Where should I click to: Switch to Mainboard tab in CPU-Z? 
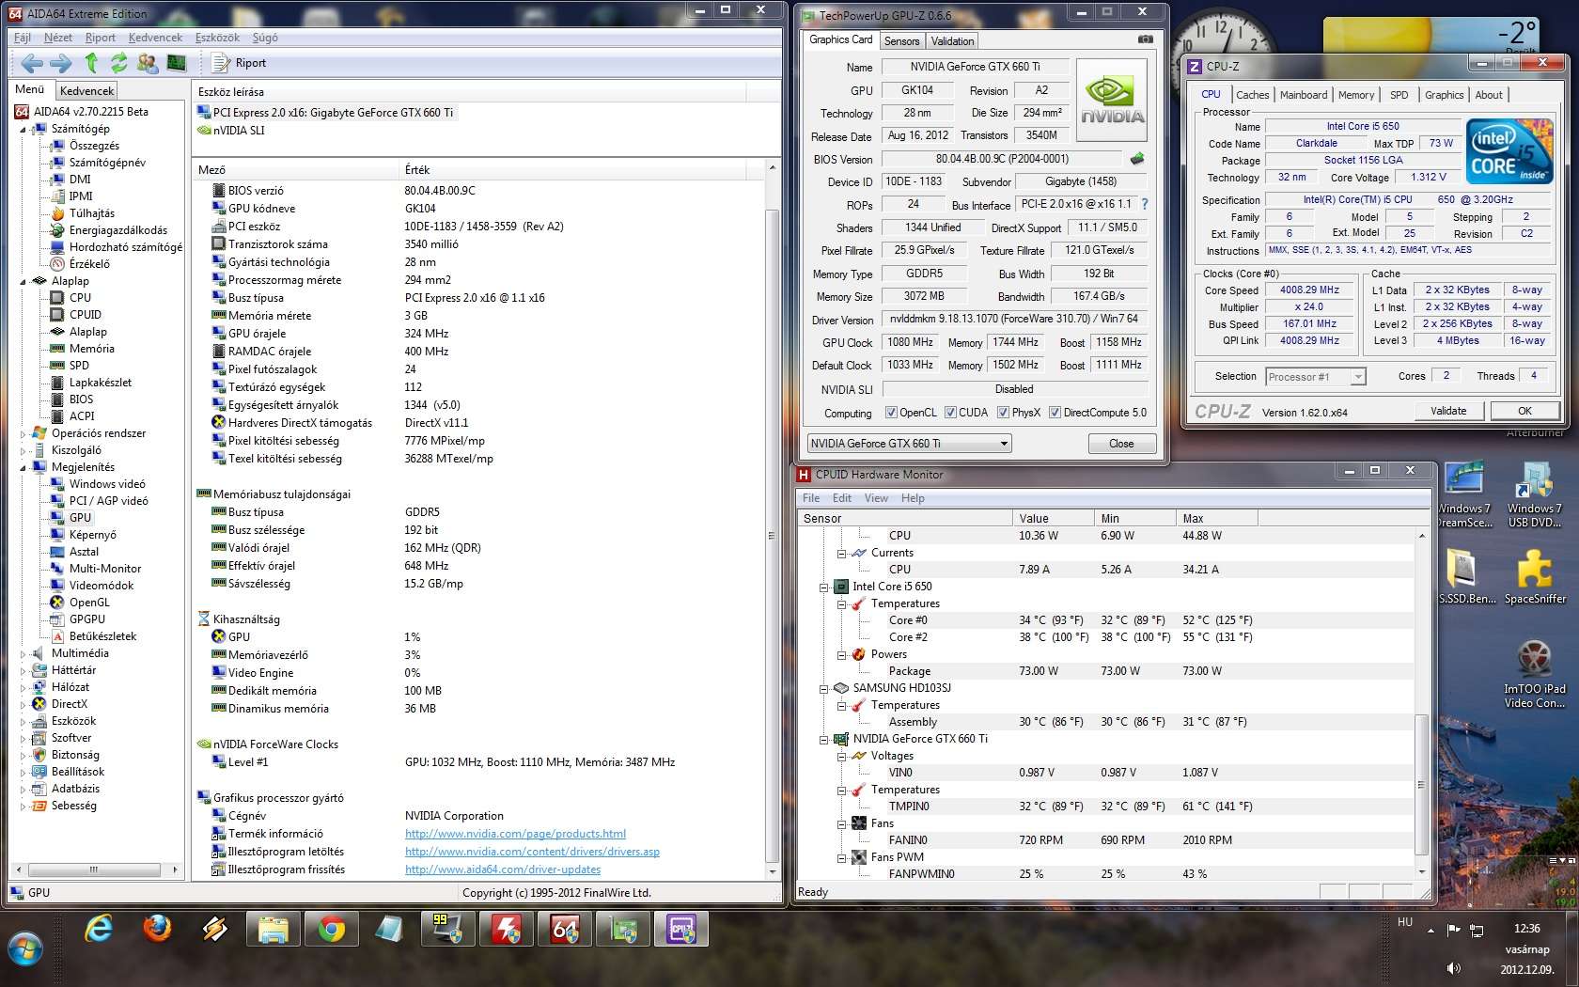point(1303,94)
